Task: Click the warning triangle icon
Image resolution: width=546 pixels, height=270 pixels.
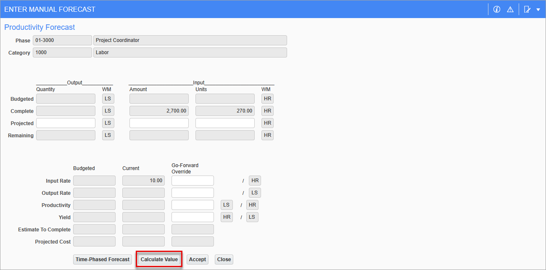Action: 510,9
